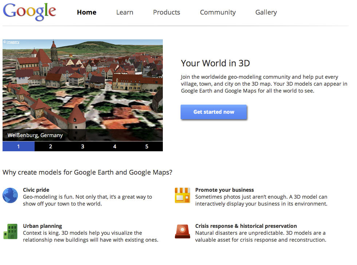
Task: Click the Get started now button
Action: tap(213, 112)
